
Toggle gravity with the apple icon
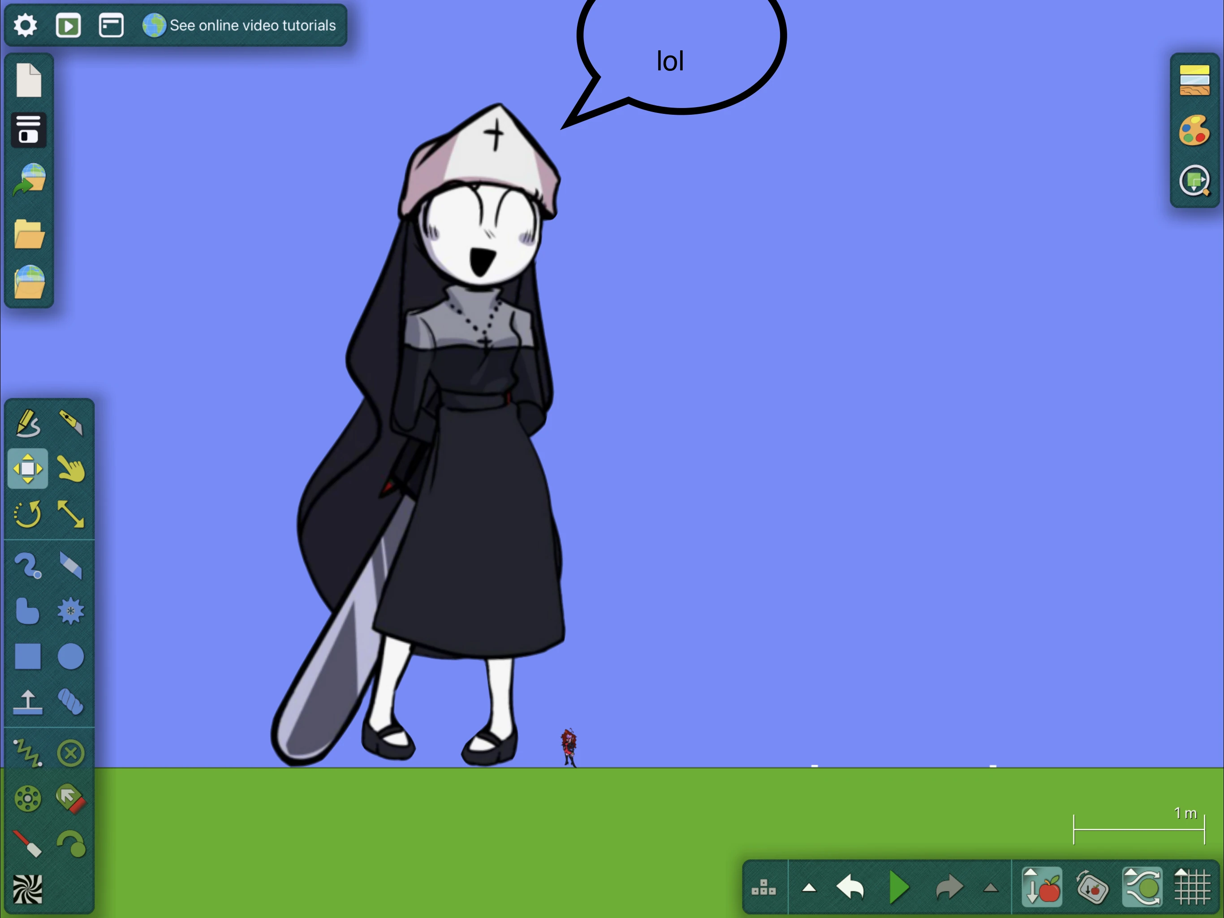[1042, 888]
